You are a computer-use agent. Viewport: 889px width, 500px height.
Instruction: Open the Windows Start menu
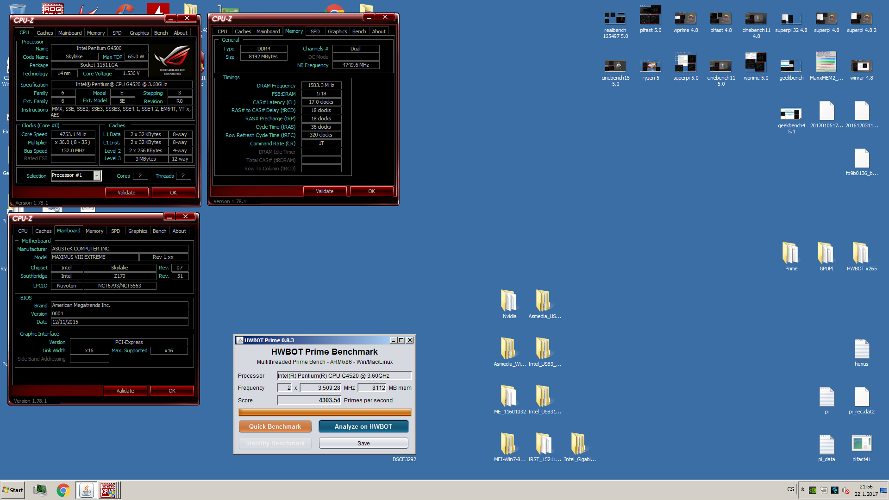coord(13,490)
